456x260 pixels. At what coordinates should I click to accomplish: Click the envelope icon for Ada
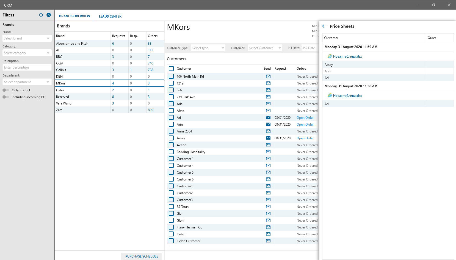(268, 104)
